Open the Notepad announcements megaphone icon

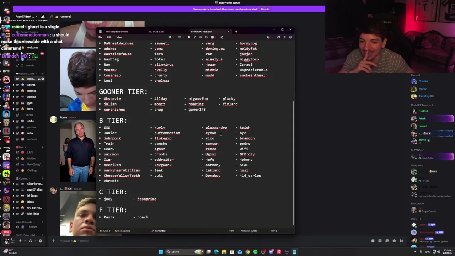(278, 37)
